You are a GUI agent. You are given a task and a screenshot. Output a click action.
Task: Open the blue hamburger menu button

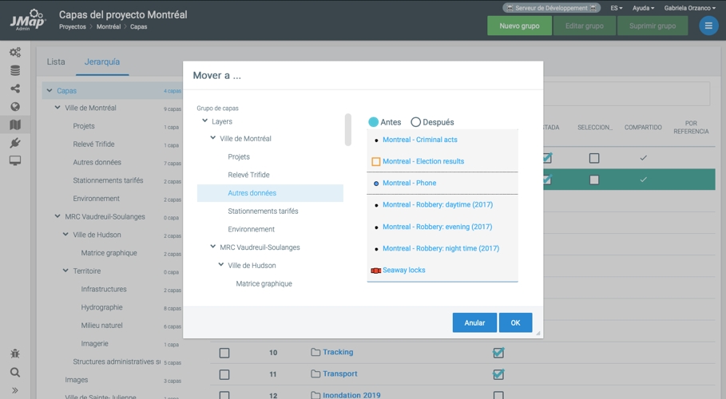tap(708, 26)
